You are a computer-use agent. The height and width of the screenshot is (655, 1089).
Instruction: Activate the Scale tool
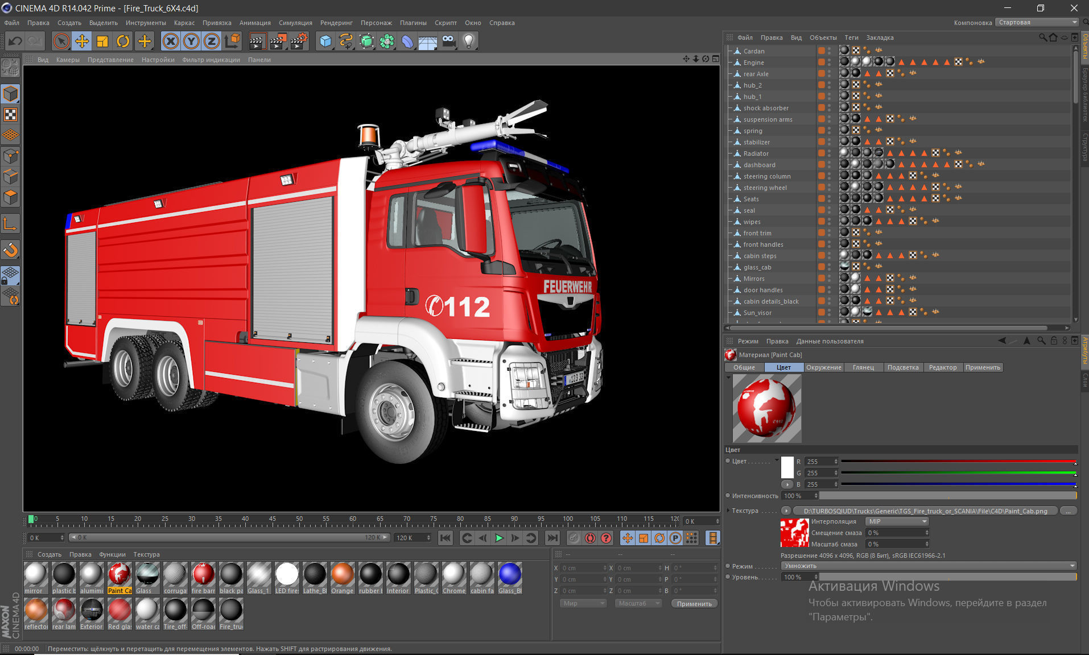point(102,41)
